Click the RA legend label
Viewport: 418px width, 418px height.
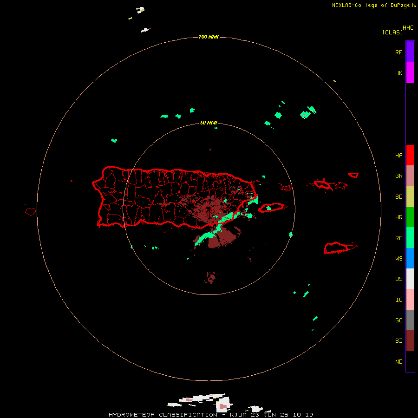[x=398, y=238]
